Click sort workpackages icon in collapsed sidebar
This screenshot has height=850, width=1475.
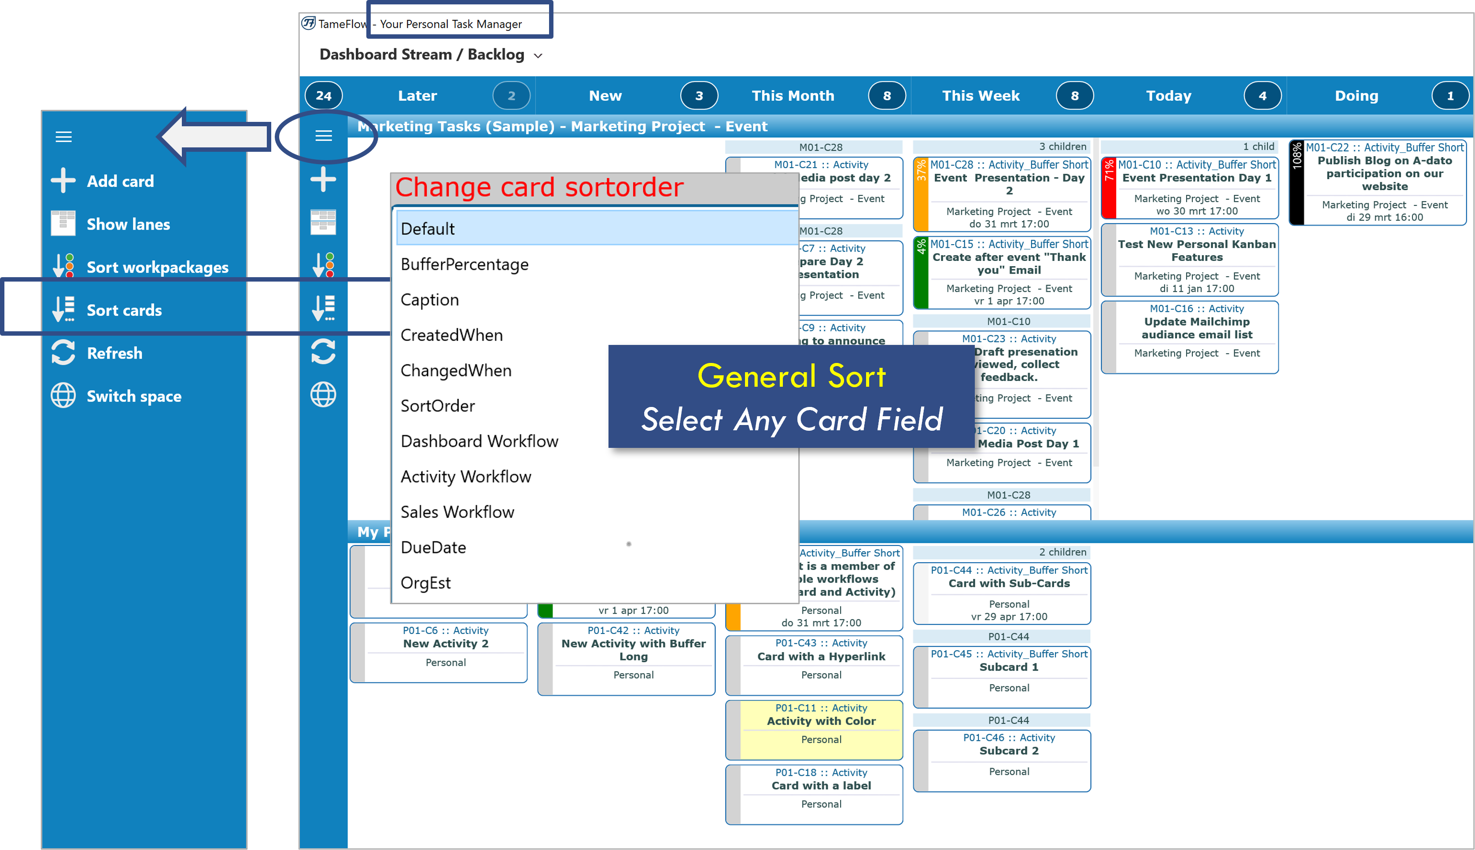click(x=323, y=265)
